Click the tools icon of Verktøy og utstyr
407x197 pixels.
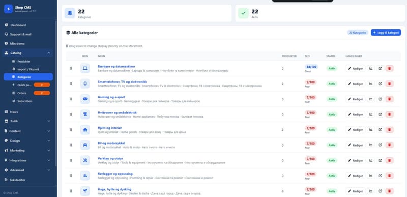pyautogui.click(x=85, y=160)
